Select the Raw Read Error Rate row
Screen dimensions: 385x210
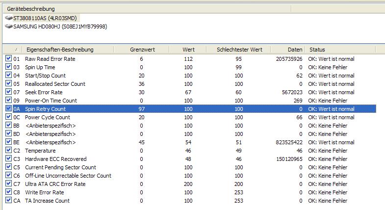190,59
